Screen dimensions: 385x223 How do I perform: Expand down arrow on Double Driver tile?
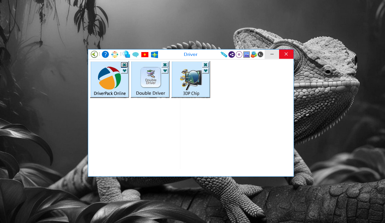165,71
